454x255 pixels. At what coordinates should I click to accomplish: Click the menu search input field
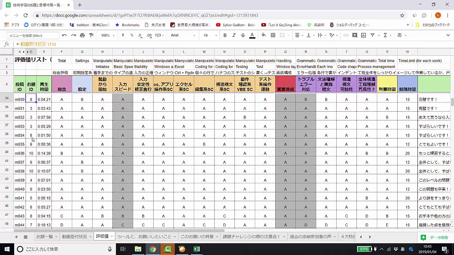click(33, 35)
